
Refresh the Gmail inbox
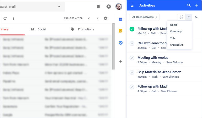click(x=5, y=18)
